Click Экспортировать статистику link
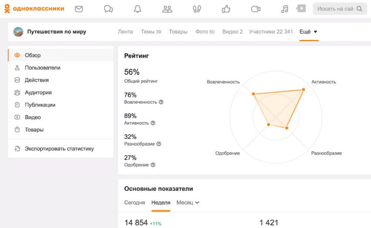Viewport: 371px width, 228px height. coord(59,149)
